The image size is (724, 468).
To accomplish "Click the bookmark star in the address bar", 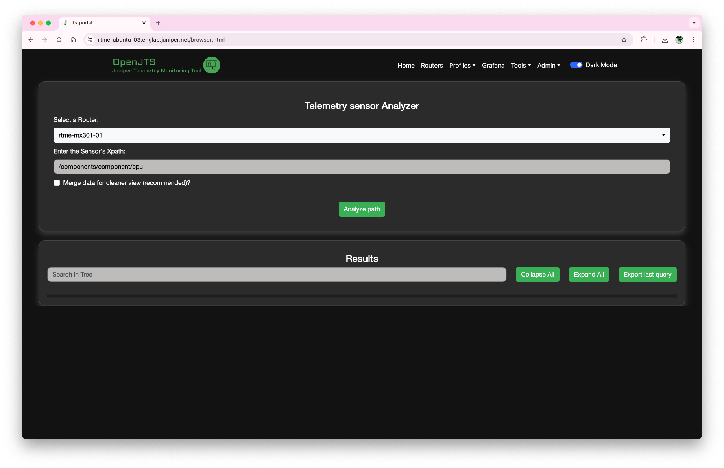I will [624, 40].
